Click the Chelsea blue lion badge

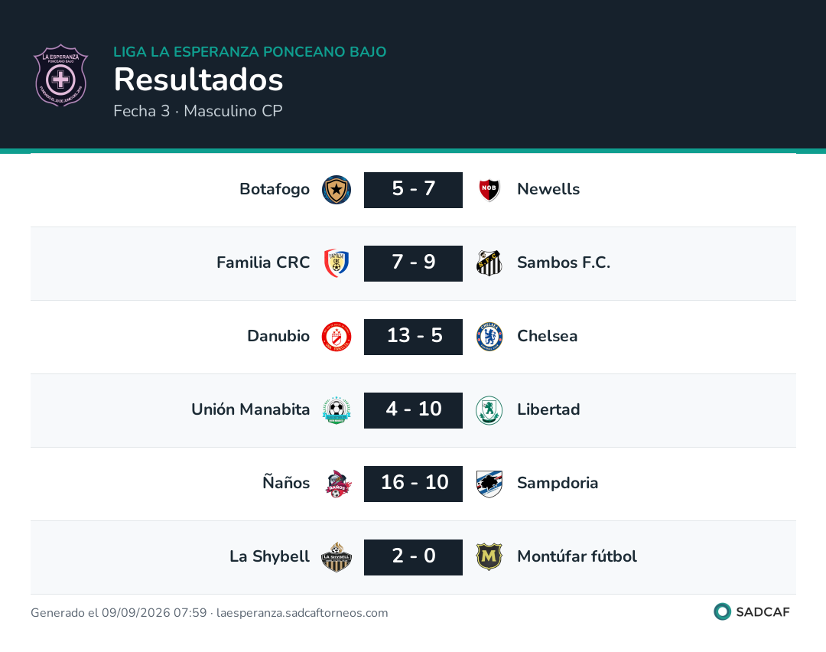pyautogui.click(x=489, y=337)
